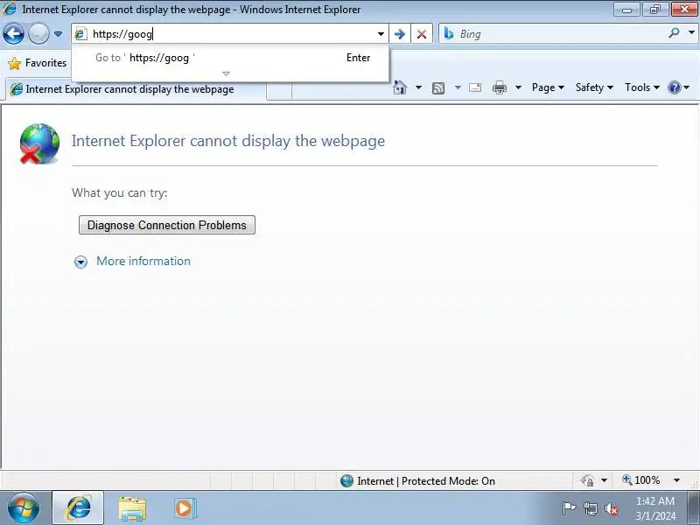Minimize the Internet Explorer window
The height and width of the screenshot is (525, 700).
626,10
